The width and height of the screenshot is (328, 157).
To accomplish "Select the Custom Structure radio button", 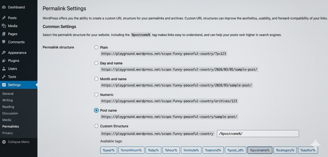I will tap(96, 126).
